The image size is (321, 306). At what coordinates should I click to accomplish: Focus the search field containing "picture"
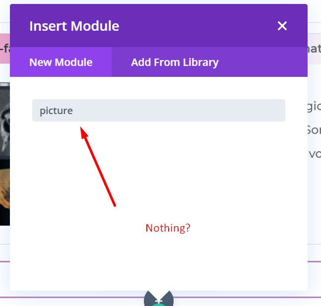(x=159, y=111)
